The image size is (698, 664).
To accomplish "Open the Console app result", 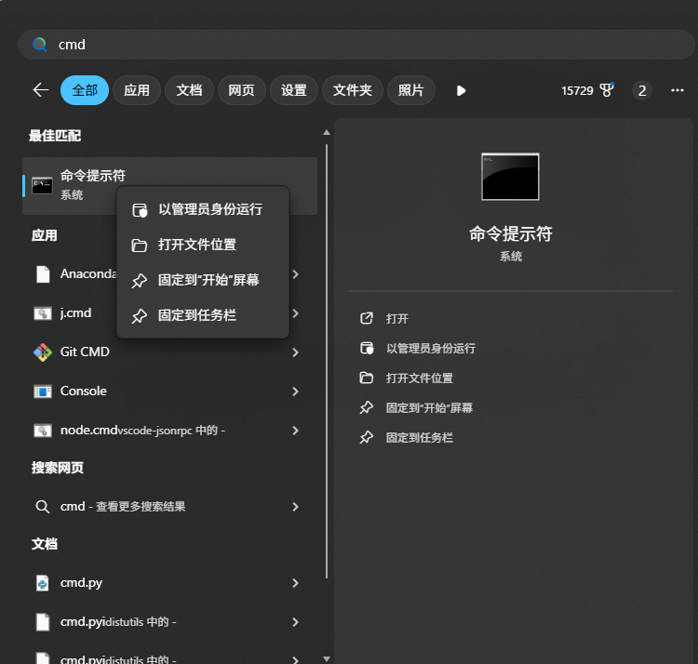I will coord(169,392).
